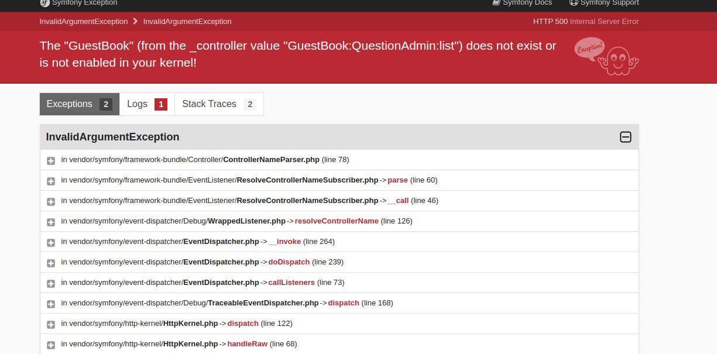This screenshot has width=717, height=354.
Task: Click the GuestBook exception message text
Action: click(x=298, y=54)
